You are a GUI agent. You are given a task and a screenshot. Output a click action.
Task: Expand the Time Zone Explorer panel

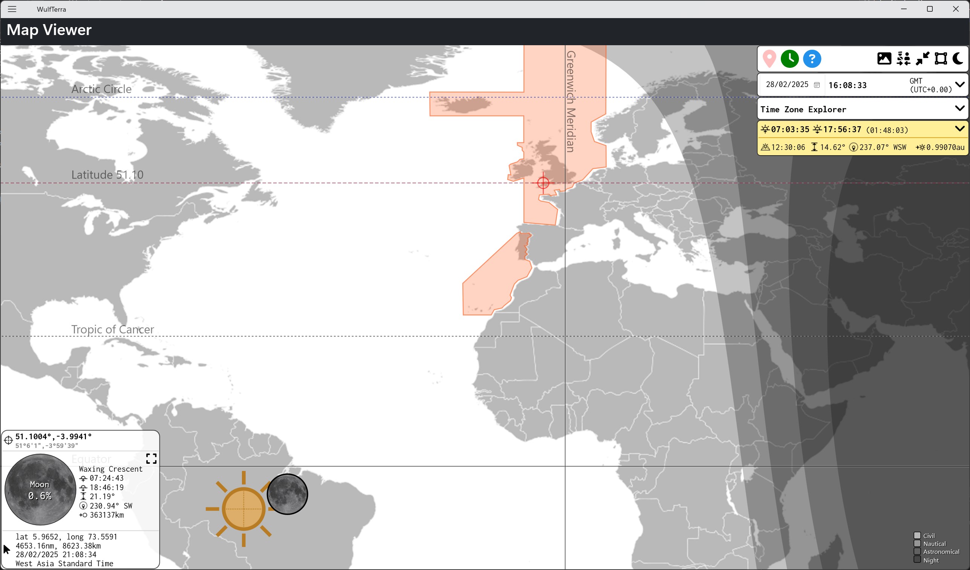[x=959, y=108]
